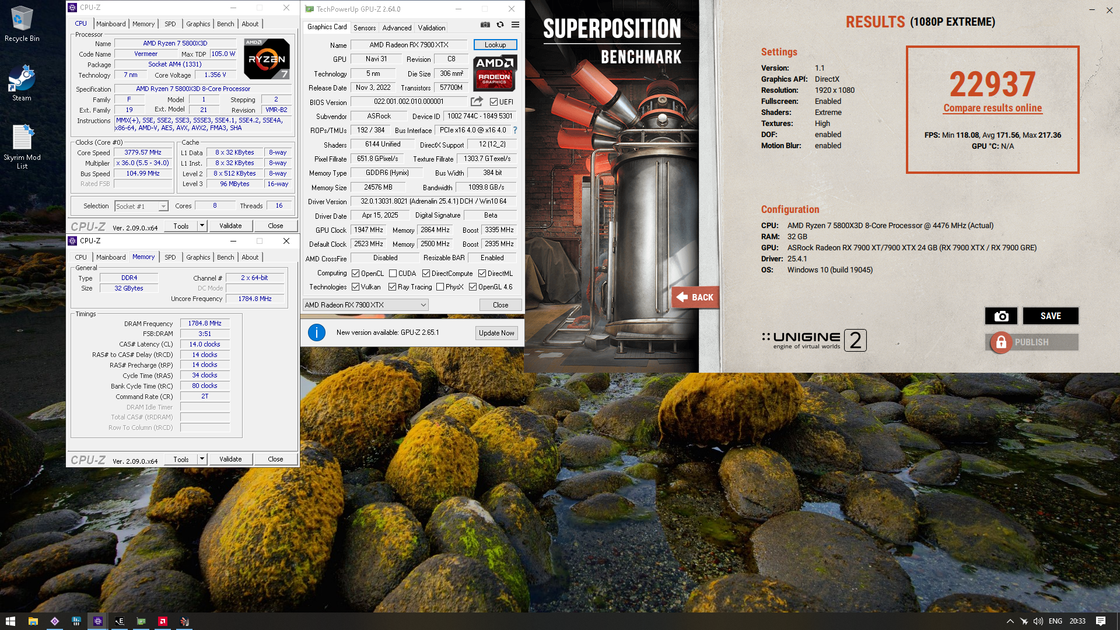Open the Windows Start menu
Viewport: 1120px width, 630px height.
click(x=10, y=621)
